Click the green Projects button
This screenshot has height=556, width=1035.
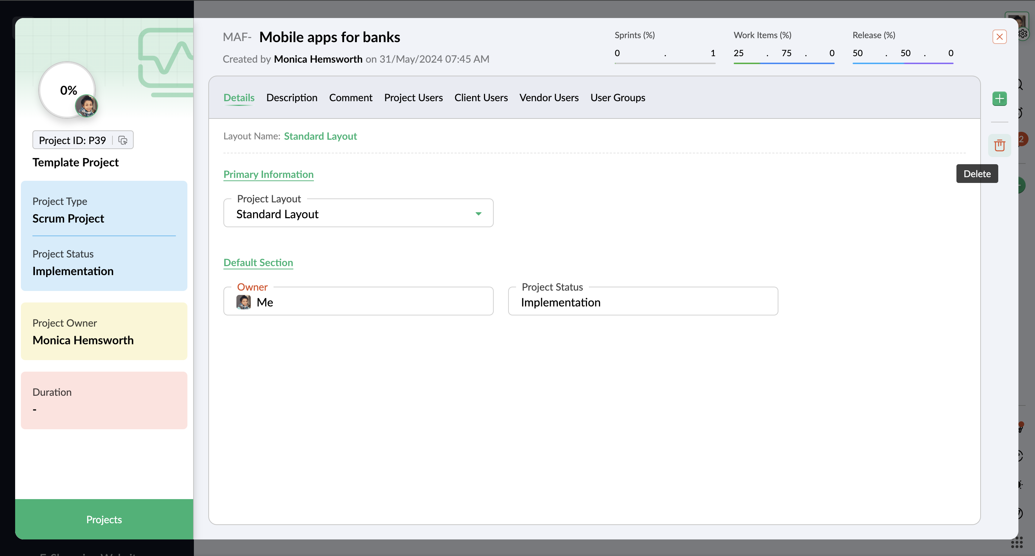coord(104,519)
